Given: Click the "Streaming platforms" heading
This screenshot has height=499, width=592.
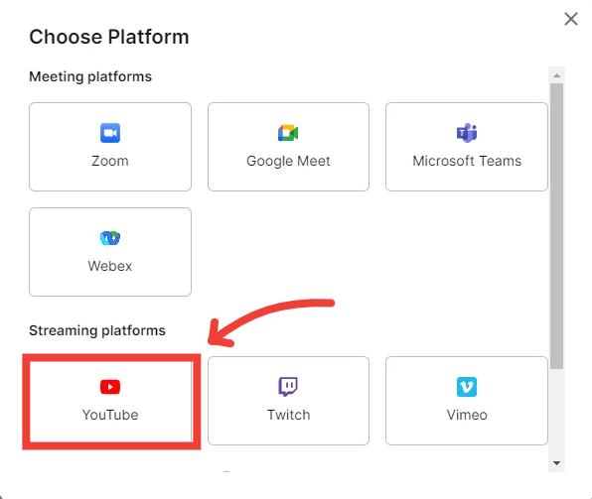Looking at the screenshot, I should click(97, 330).
